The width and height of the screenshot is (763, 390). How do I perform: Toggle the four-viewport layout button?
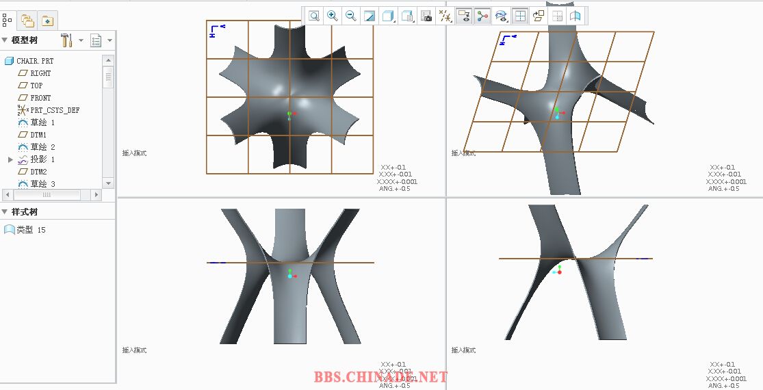point(520,16)
